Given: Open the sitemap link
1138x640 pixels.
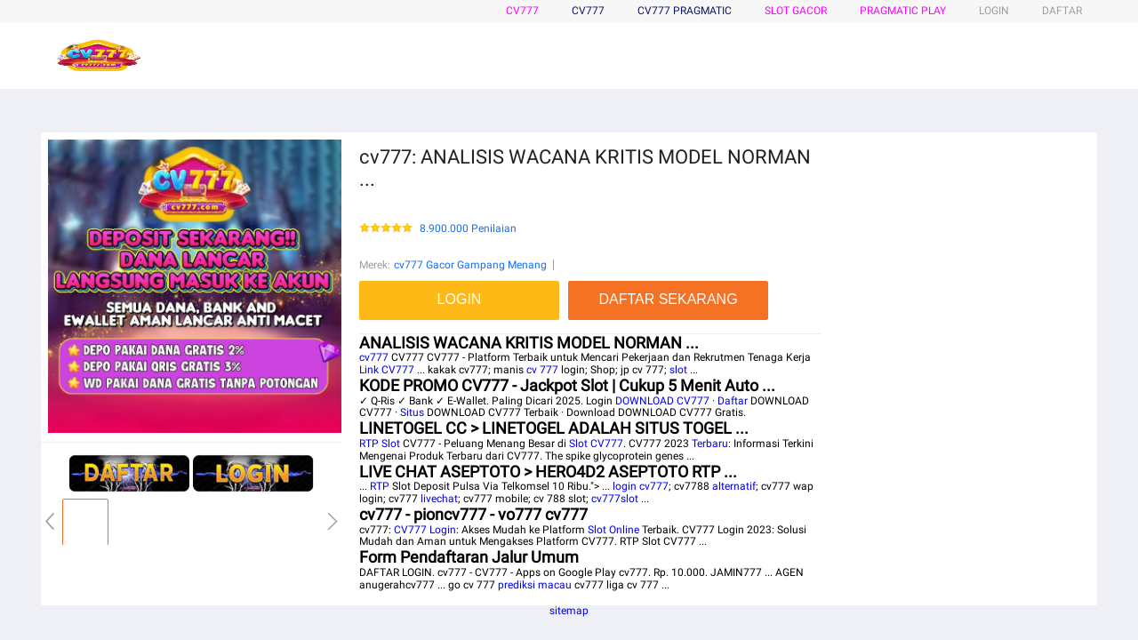Looking at the screenshot, I should point(569,611).
